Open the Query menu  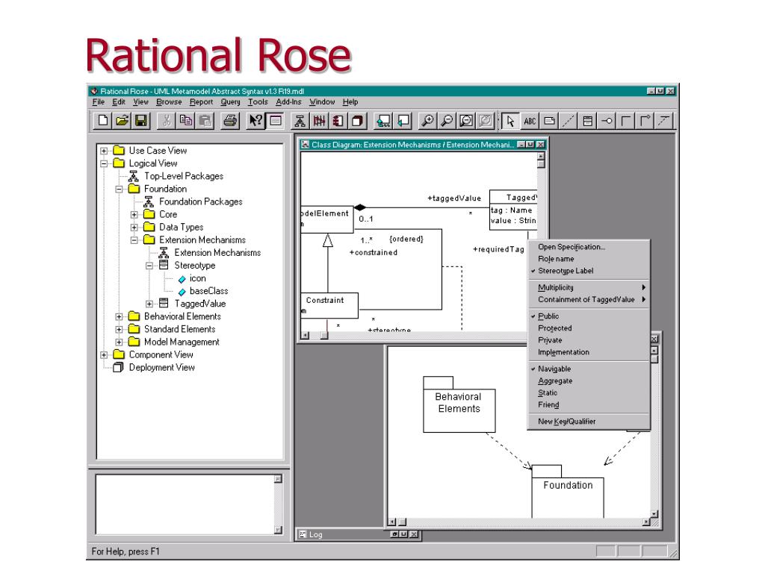[x=230, y=101]
